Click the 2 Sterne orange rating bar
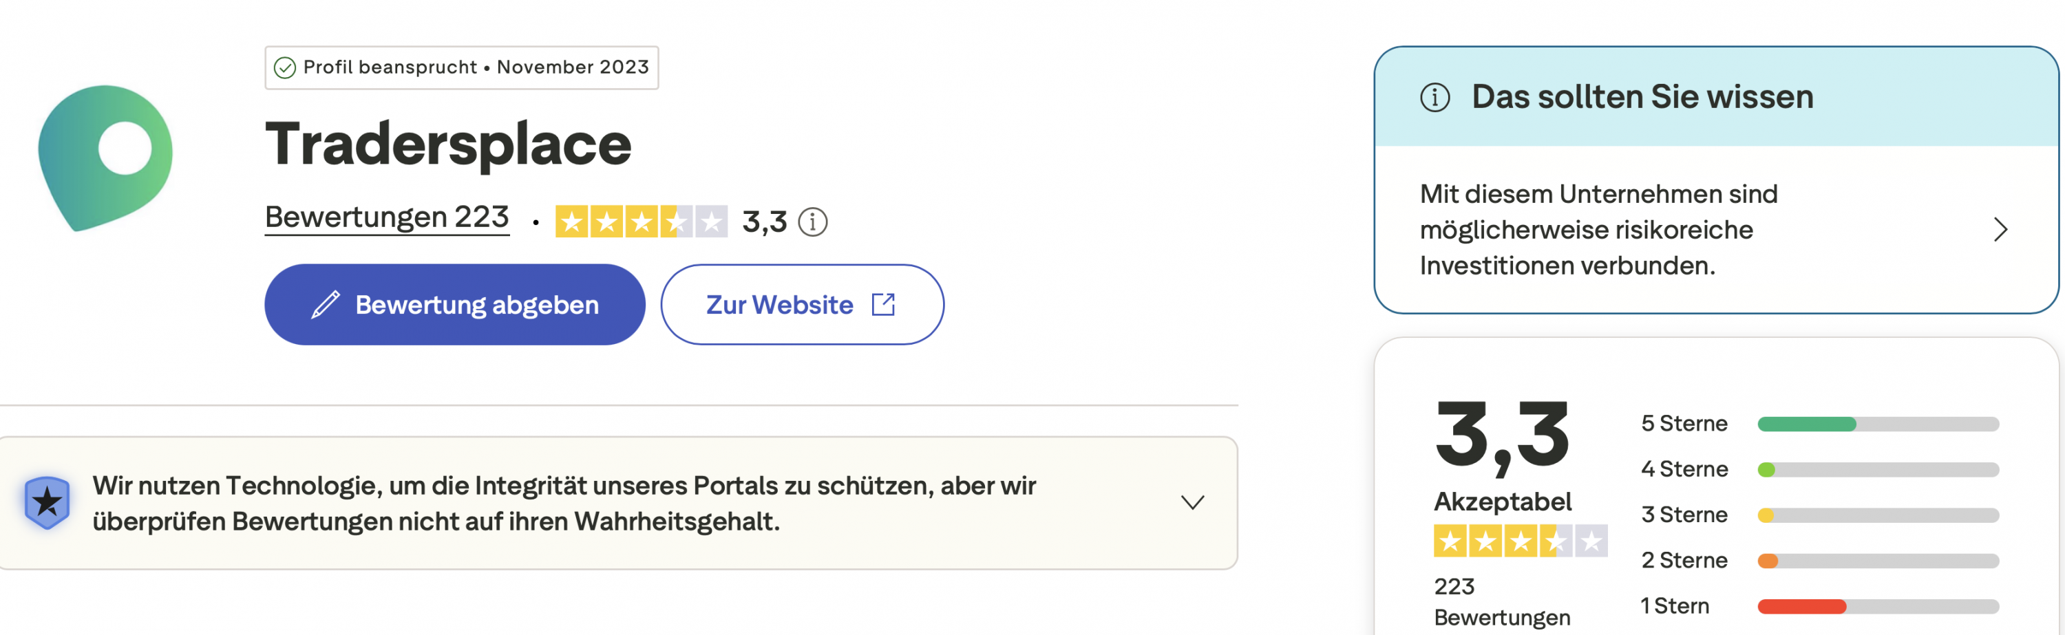2065x635 pixels. pos(1877,561)
